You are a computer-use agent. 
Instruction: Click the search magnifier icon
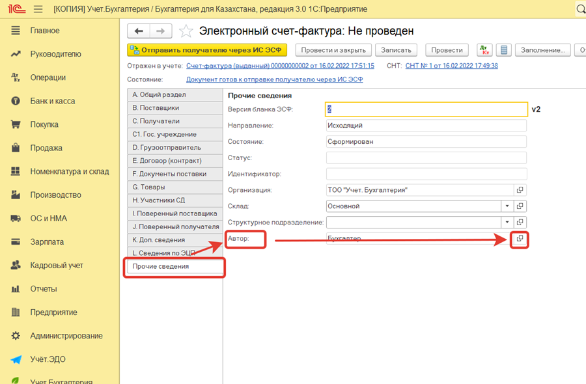pyautogui.click(x=581, y=9)
